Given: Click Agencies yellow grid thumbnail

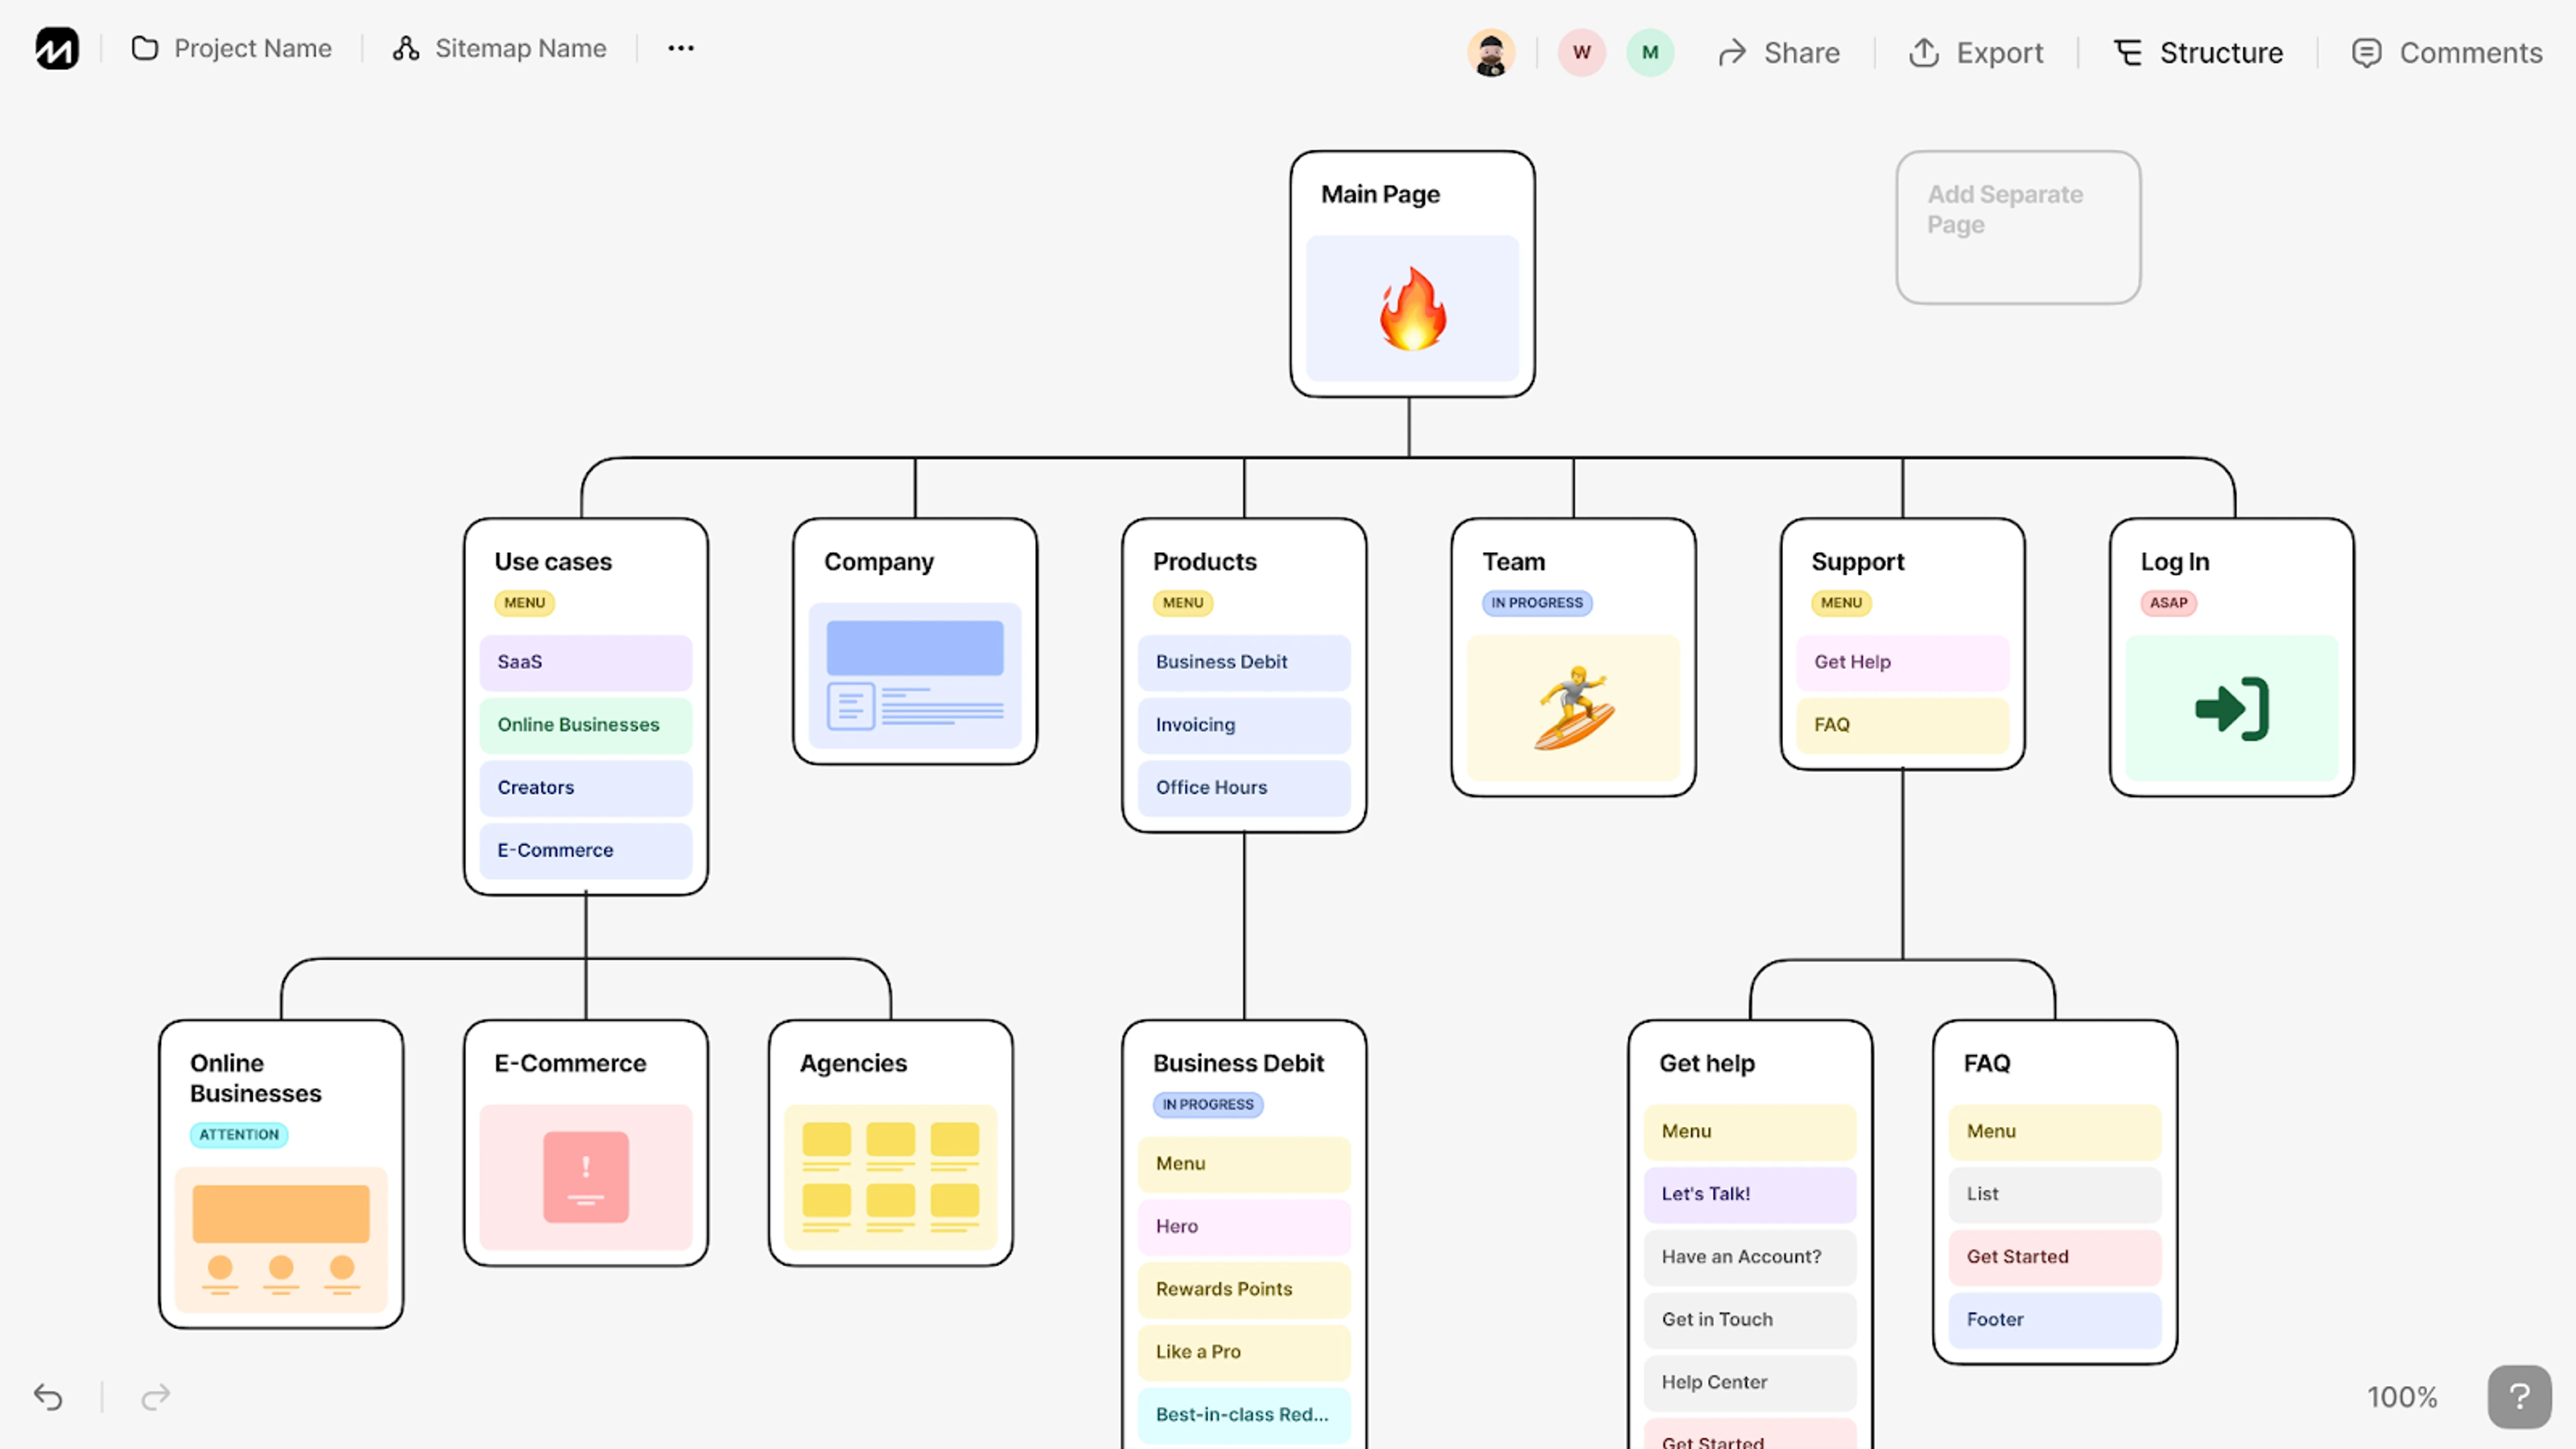Looking at the screenshot, I should (891, 1178).
